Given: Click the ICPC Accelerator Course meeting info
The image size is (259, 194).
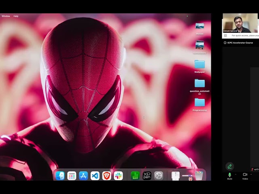Looking at the screenshot, I should (x=238, y=43).
